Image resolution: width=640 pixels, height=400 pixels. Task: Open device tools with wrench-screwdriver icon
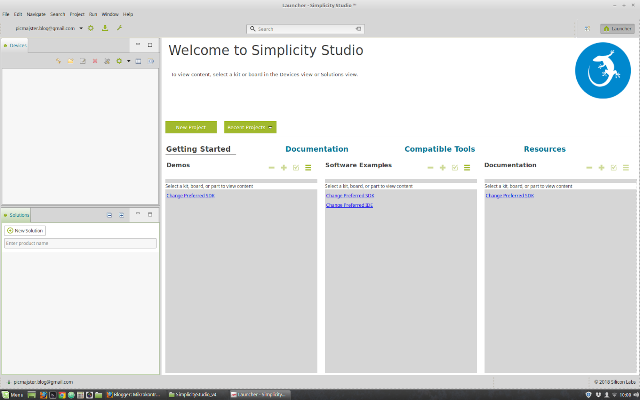tap(107, 61)
